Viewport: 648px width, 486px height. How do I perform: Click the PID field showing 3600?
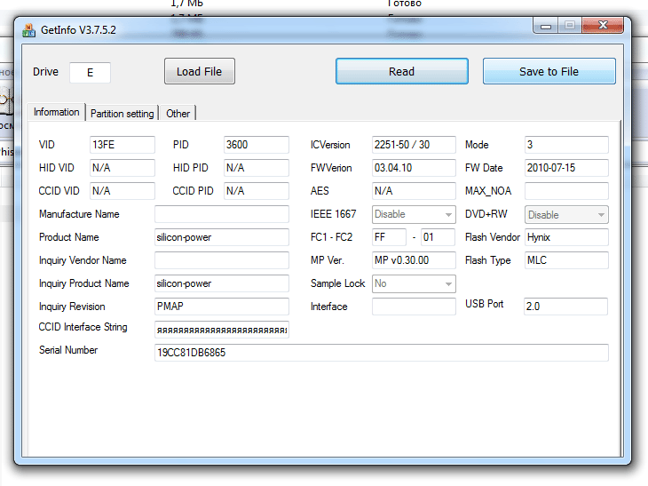coord(256,145)
